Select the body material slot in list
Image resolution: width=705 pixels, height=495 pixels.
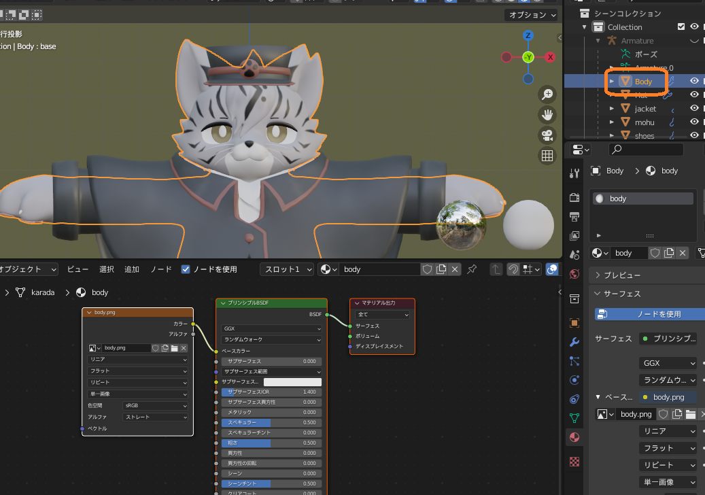[643, 199]
